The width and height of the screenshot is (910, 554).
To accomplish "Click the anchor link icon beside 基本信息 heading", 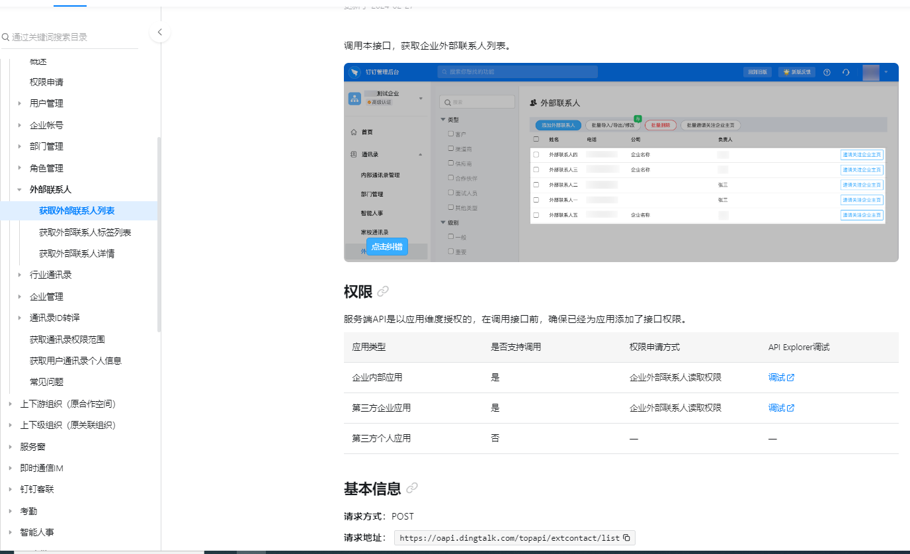I will coord(412,488).
